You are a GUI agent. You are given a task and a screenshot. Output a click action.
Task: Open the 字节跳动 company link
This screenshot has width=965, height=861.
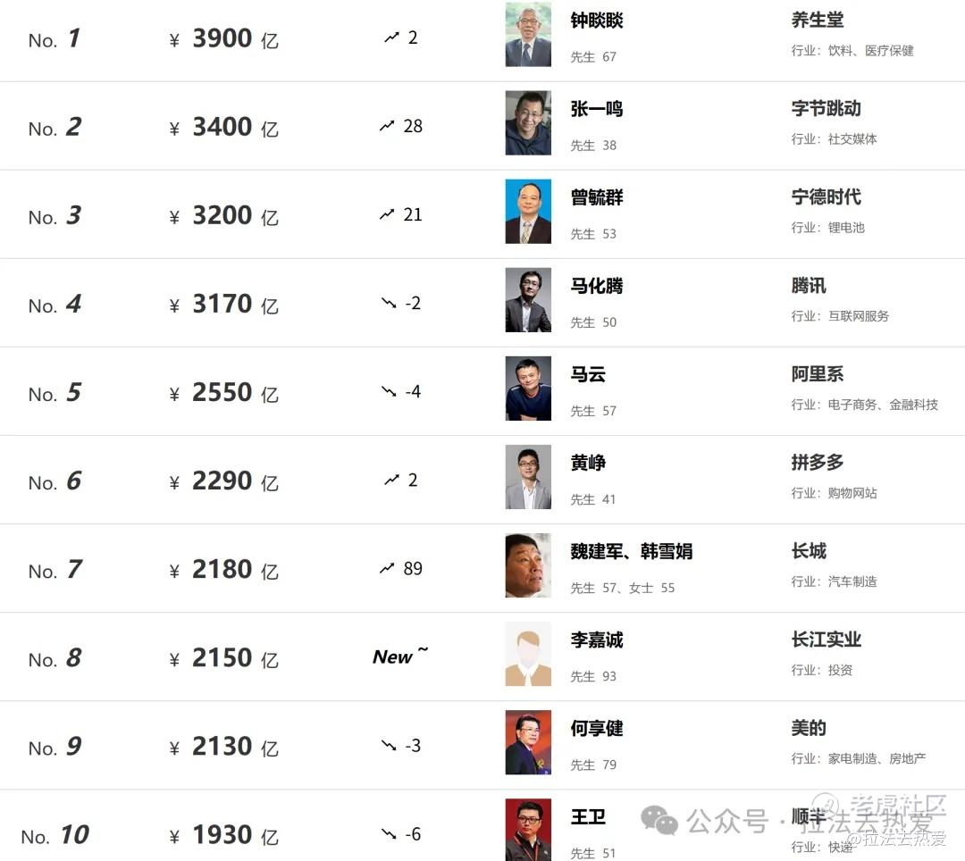826,109
